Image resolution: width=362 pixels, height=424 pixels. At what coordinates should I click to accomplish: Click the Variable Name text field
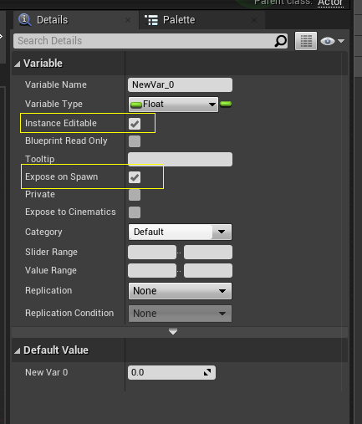(180, 84)
